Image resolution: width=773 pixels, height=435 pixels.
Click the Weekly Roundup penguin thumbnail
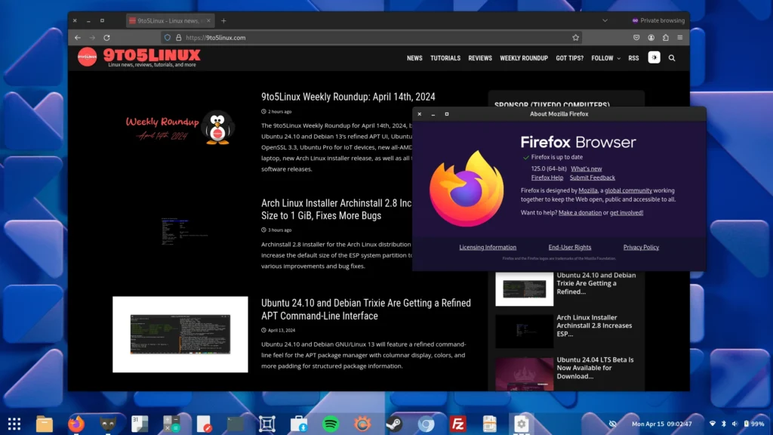180,128
